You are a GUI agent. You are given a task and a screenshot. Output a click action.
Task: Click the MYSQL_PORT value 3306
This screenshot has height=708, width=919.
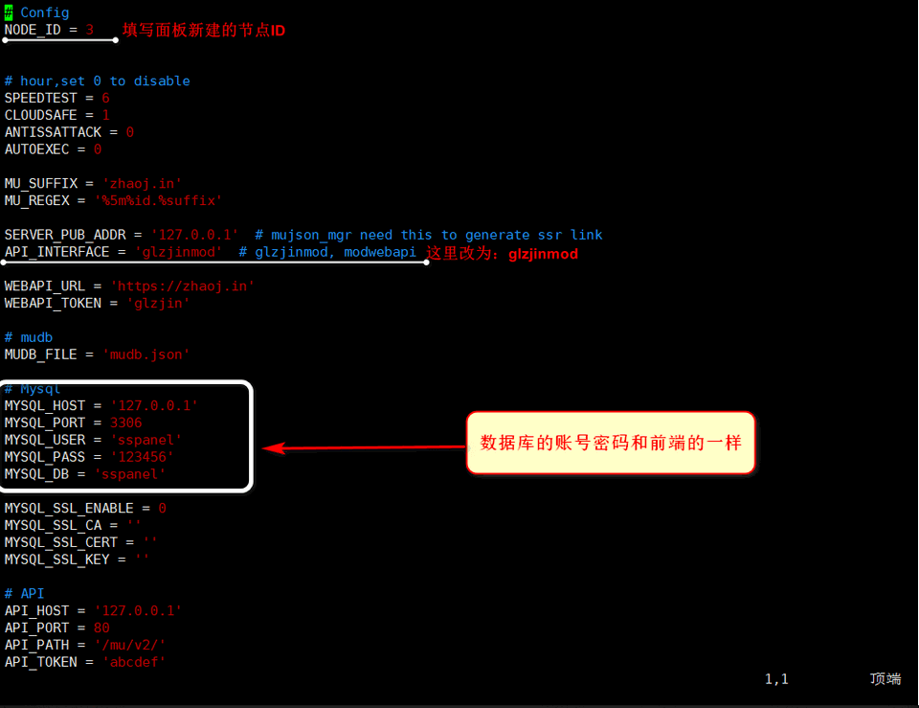click(x=126, y=423)
